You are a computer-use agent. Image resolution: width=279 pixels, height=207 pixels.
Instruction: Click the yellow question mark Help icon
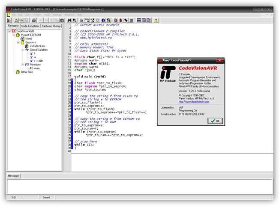click(156, 21)
